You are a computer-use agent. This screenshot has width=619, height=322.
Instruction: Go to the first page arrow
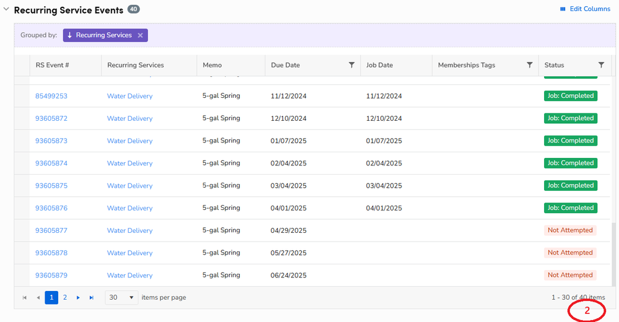[x=25, y=298]
